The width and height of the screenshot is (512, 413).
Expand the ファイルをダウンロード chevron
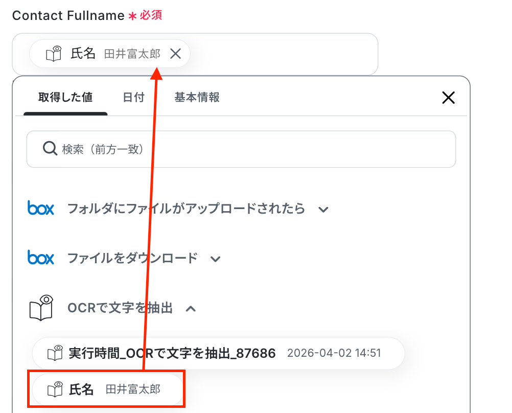pos(216,259)
